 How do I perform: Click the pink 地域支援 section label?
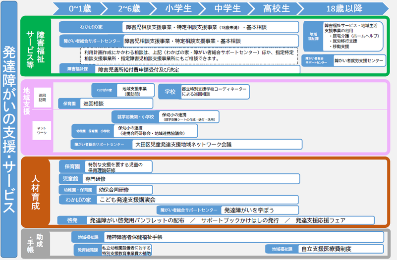pyautogui.click(x=26, y=101)
